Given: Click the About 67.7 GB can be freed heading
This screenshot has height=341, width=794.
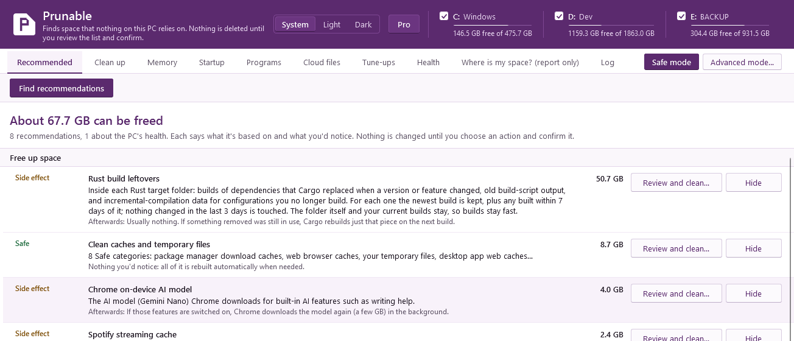Looking at the screenshot, I should [x=86, y=121].
